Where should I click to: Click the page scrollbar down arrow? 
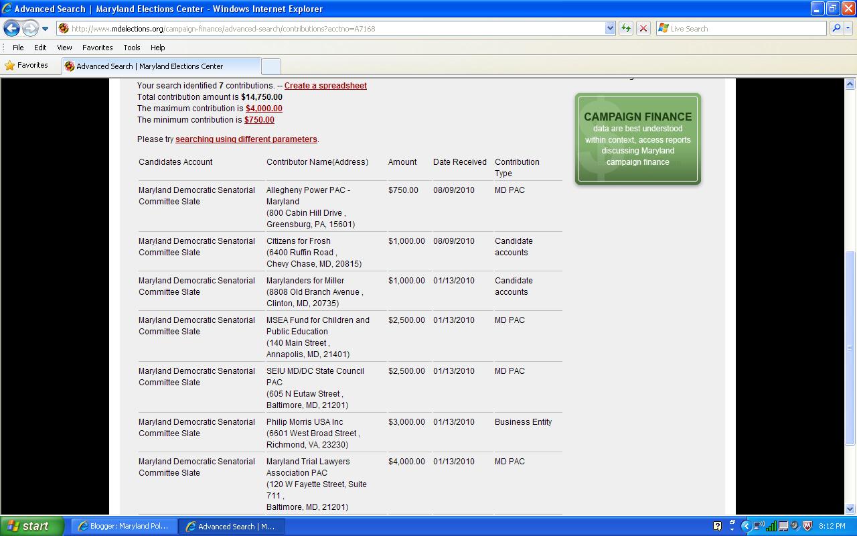[850, 509]
